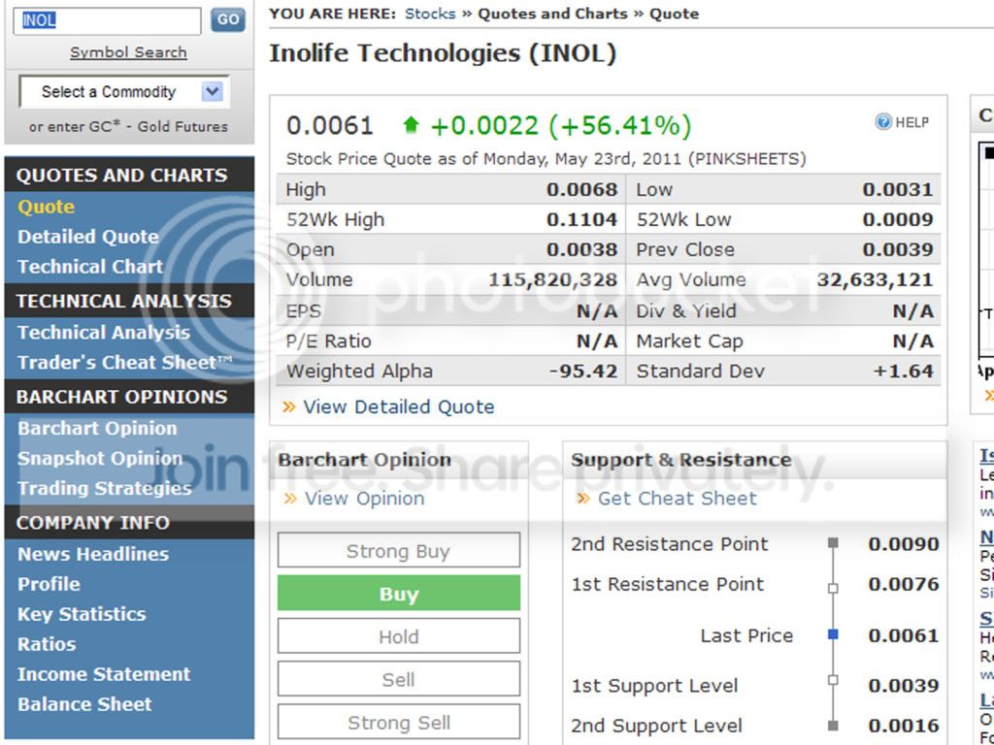Open Trader's Cheat Sheet sidebar link

(125, 363)
